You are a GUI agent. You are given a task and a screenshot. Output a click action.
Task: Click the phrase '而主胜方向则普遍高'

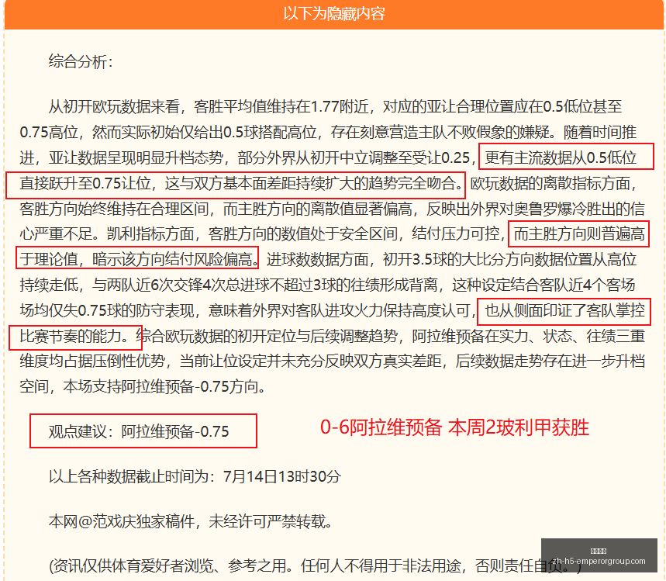[579, 233]
